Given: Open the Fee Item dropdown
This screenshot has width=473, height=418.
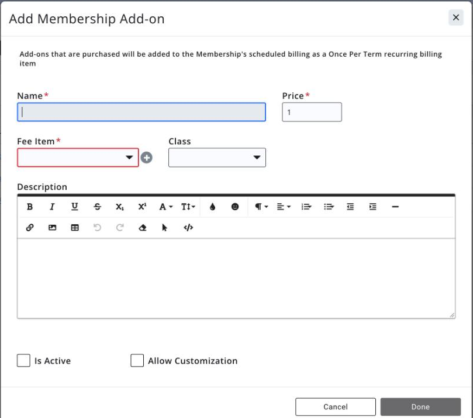Looking at the screenshot, I should pyautogui.click(x=78, y=158).
